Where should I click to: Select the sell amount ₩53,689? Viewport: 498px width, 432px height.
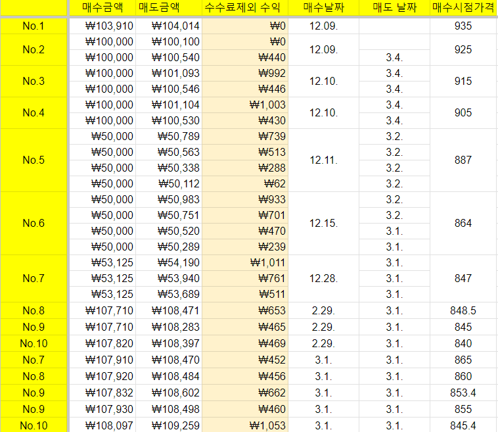(169, 294)
